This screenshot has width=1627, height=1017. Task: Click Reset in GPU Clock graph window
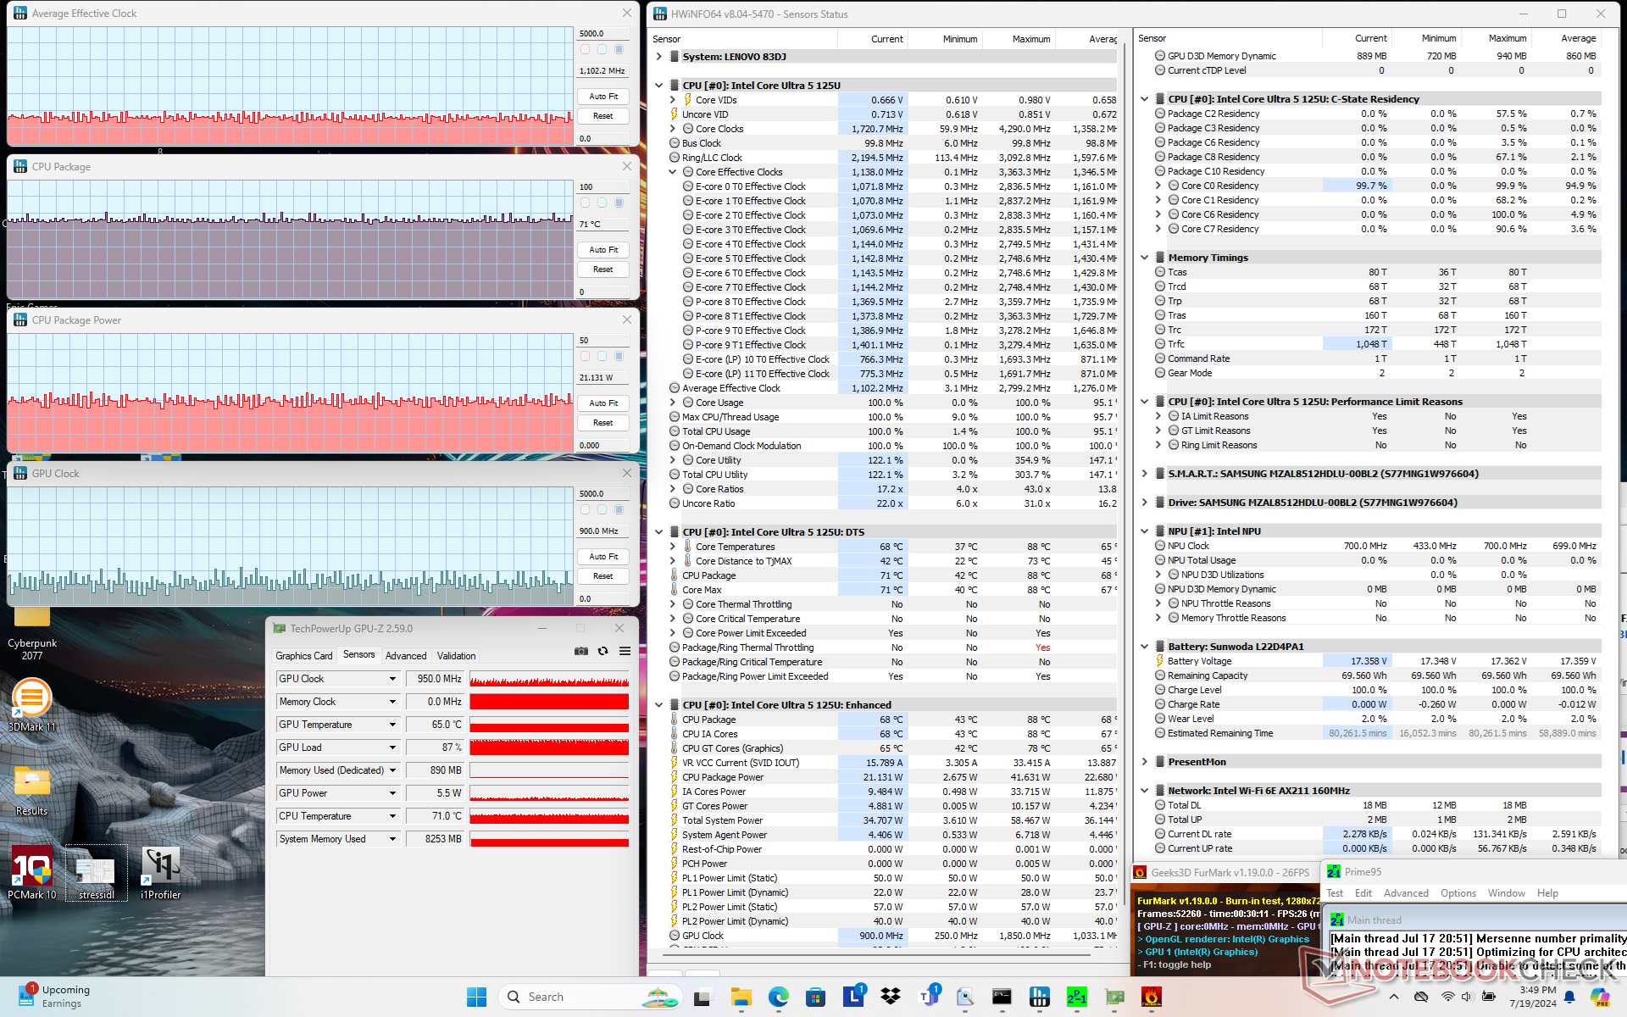[x=603, y=576]
